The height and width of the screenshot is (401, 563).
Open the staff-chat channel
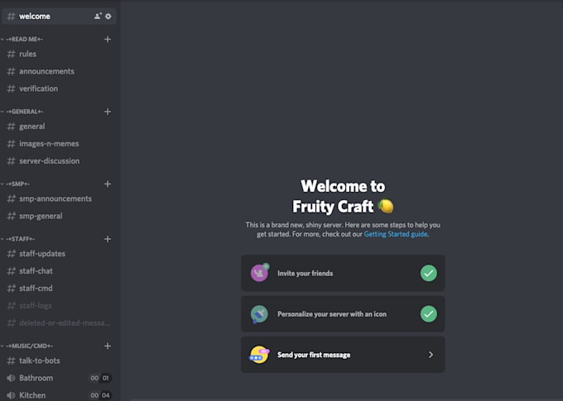(x=60, y=271)
